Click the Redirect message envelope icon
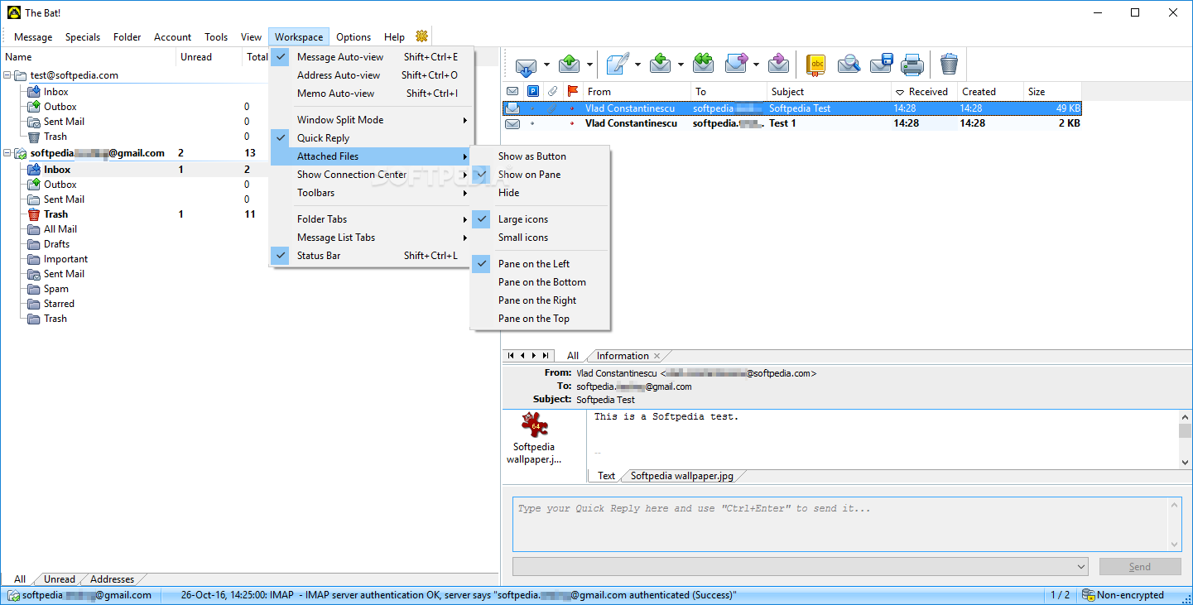The width and height of the screenshot is (1193, 605). [778, 64]
